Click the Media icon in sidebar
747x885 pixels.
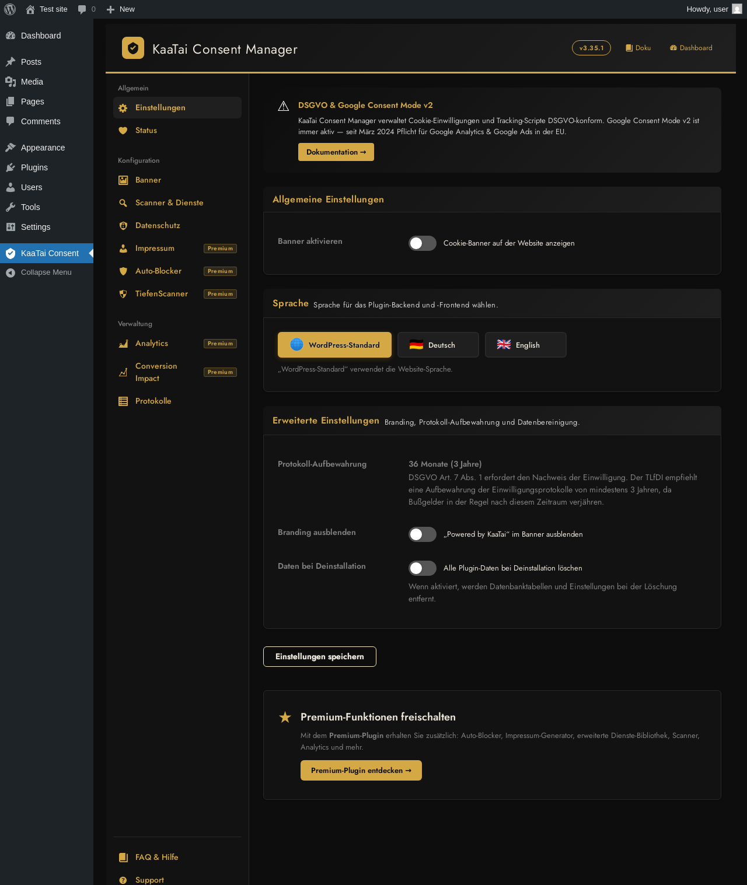tap(11, 82)
